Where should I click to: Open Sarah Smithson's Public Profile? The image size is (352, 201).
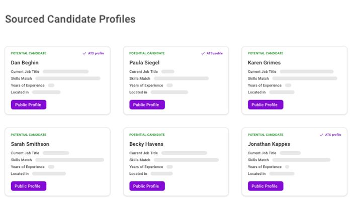point(29,186)
